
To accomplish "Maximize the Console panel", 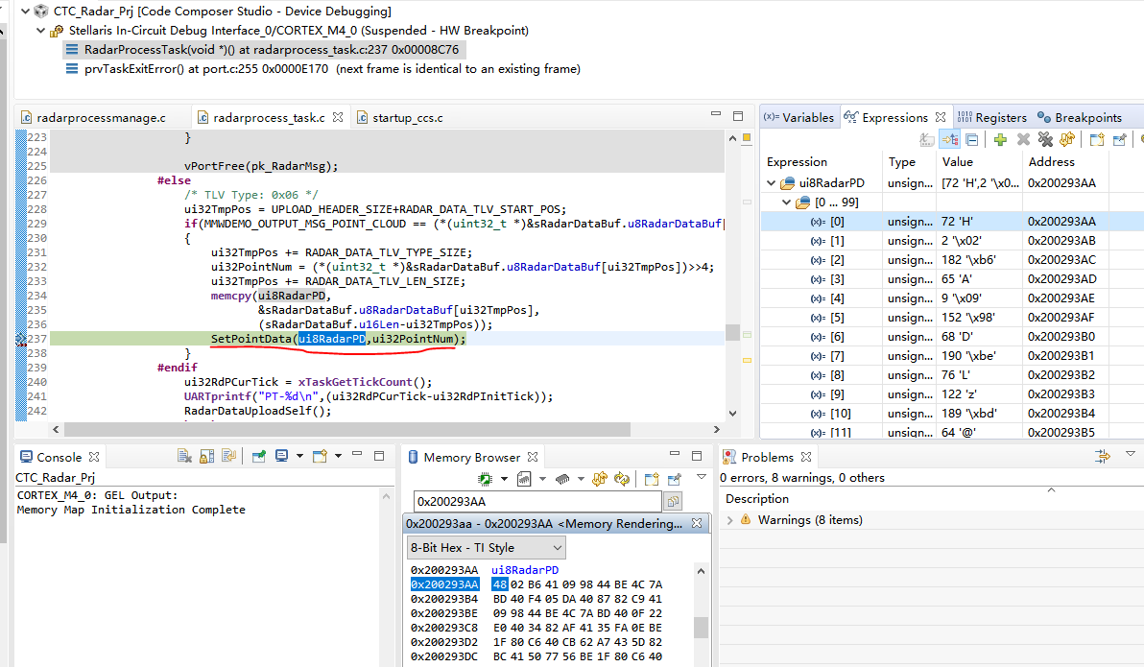I will point(379,455).
